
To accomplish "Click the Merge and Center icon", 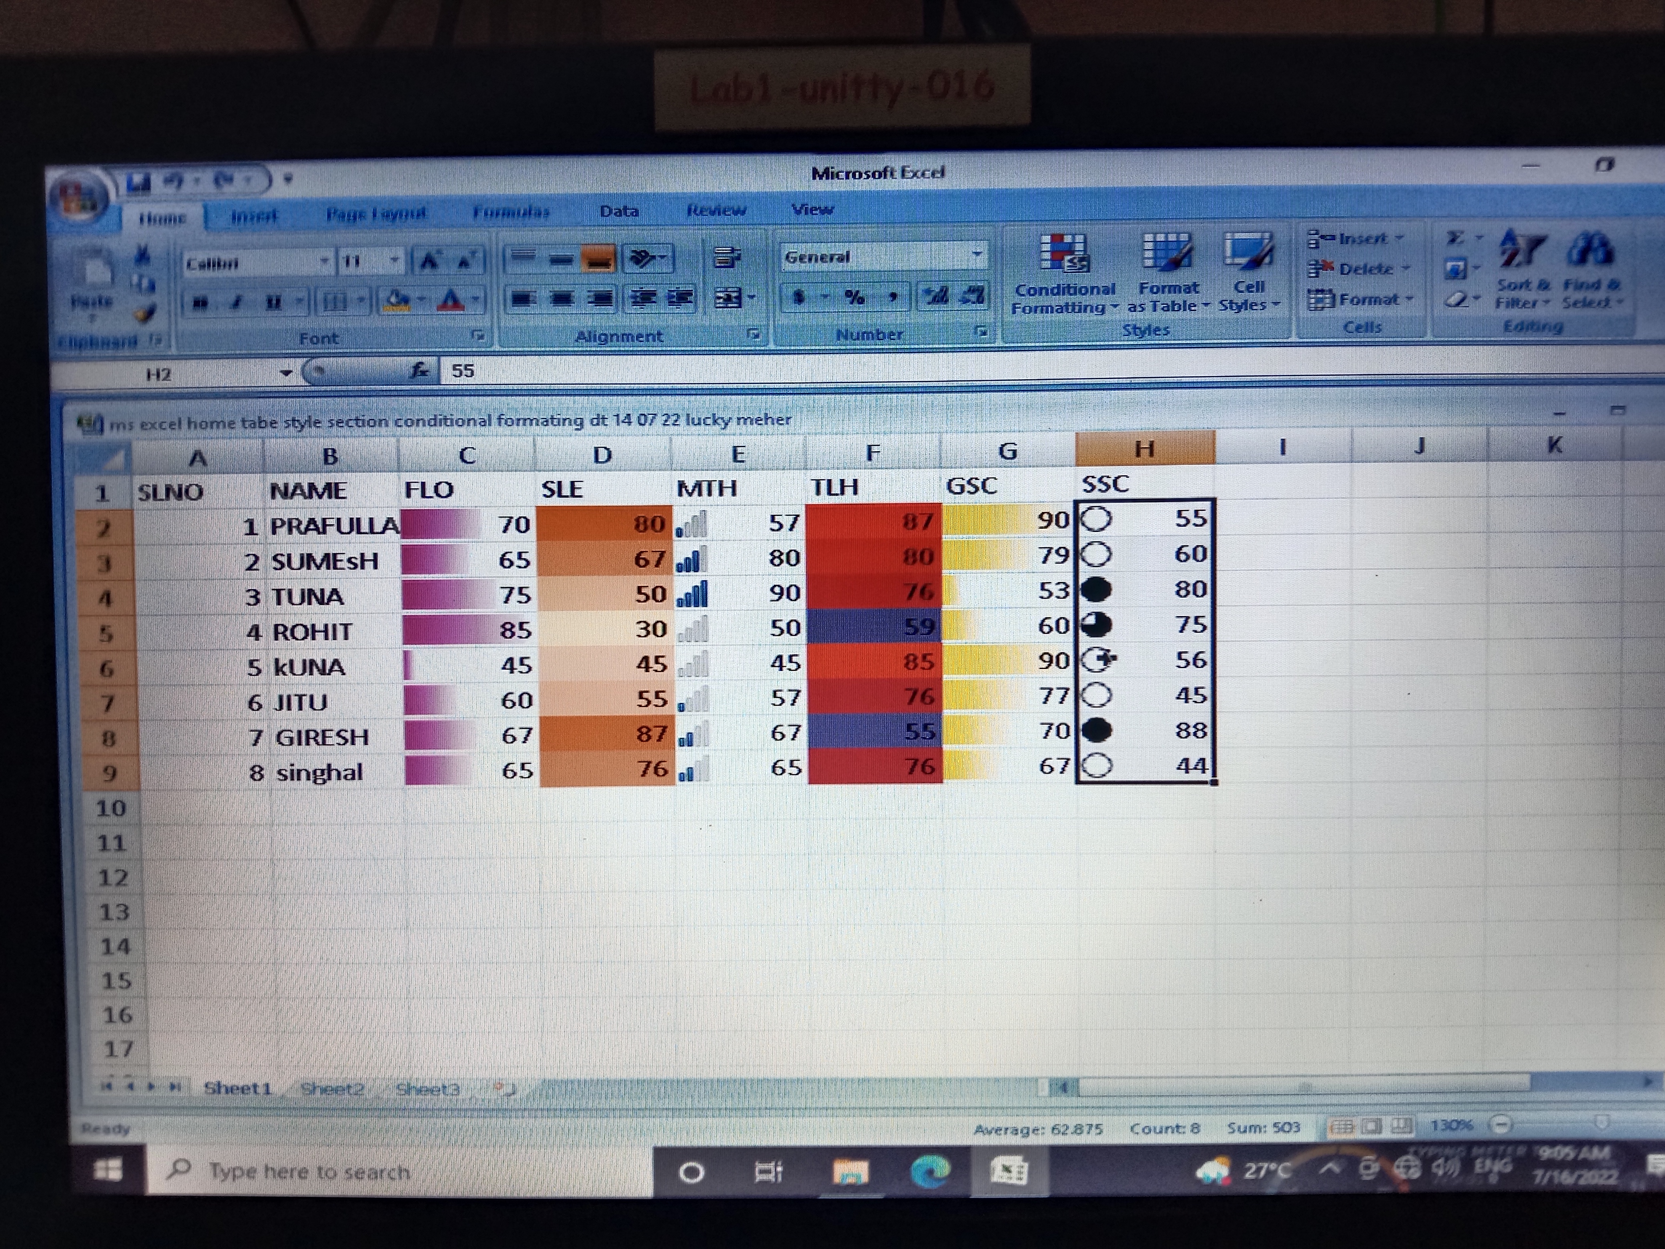I will click(728, 298).
